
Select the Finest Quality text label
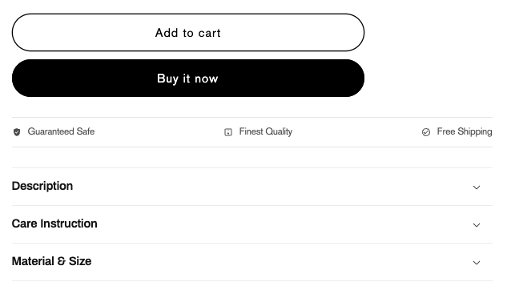[266, 131]
